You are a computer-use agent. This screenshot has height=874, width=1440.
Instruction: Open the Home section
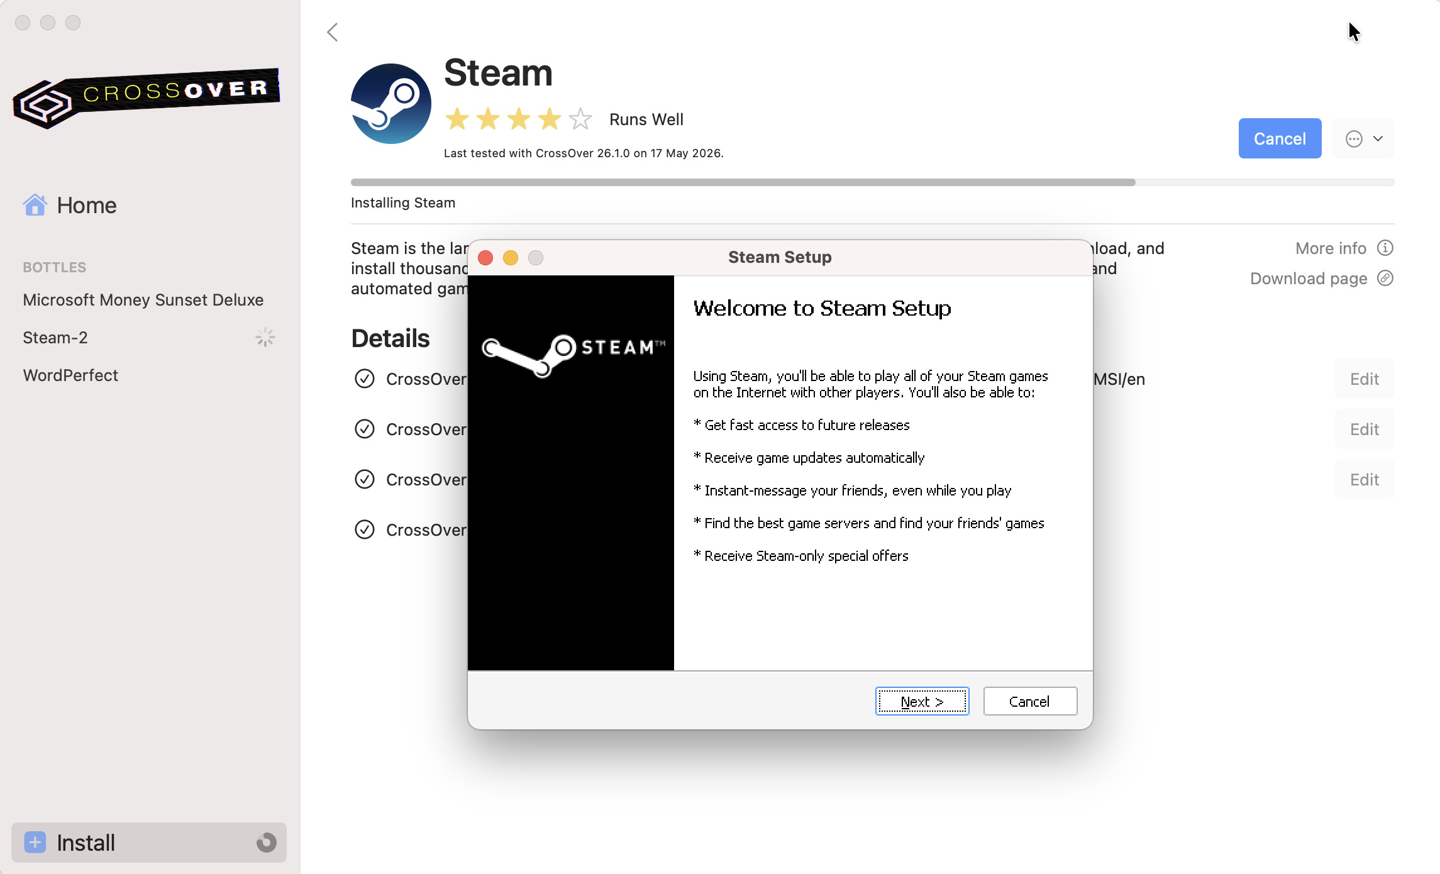86,205
